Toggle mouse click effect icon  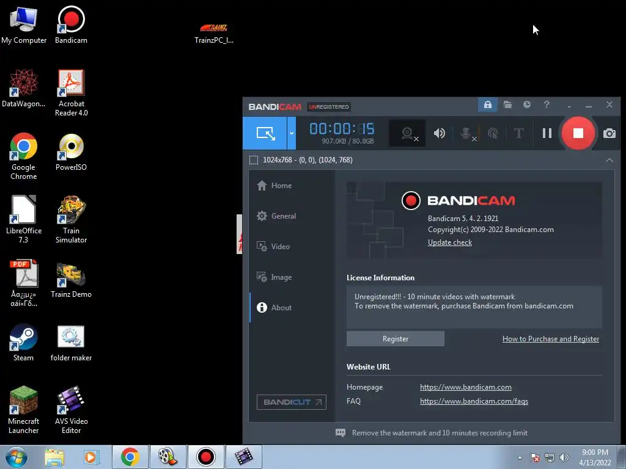click(x=493, y=133)
